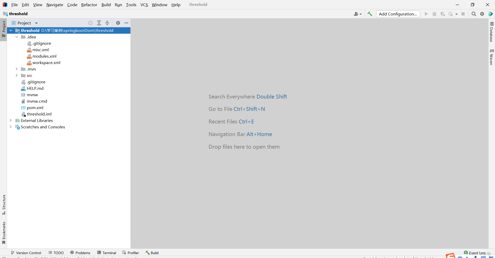Screen dimensions: 495x258
Task: Click the Debug bug icon
Action: tap(434, 14)
